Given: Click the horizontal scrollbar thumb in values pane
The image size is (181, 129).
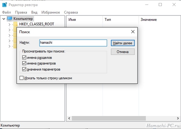Looking at the screenshot, I should click(x=109, y=118).
